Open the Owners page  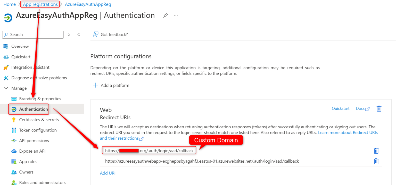pyautogui.click(x=26, y=172)
